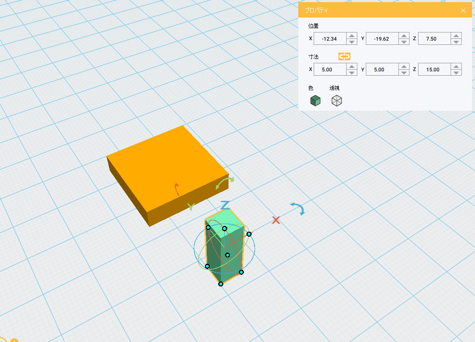Click the green Y axis label
Screen dimensions: 475x342
coord(191,207)
